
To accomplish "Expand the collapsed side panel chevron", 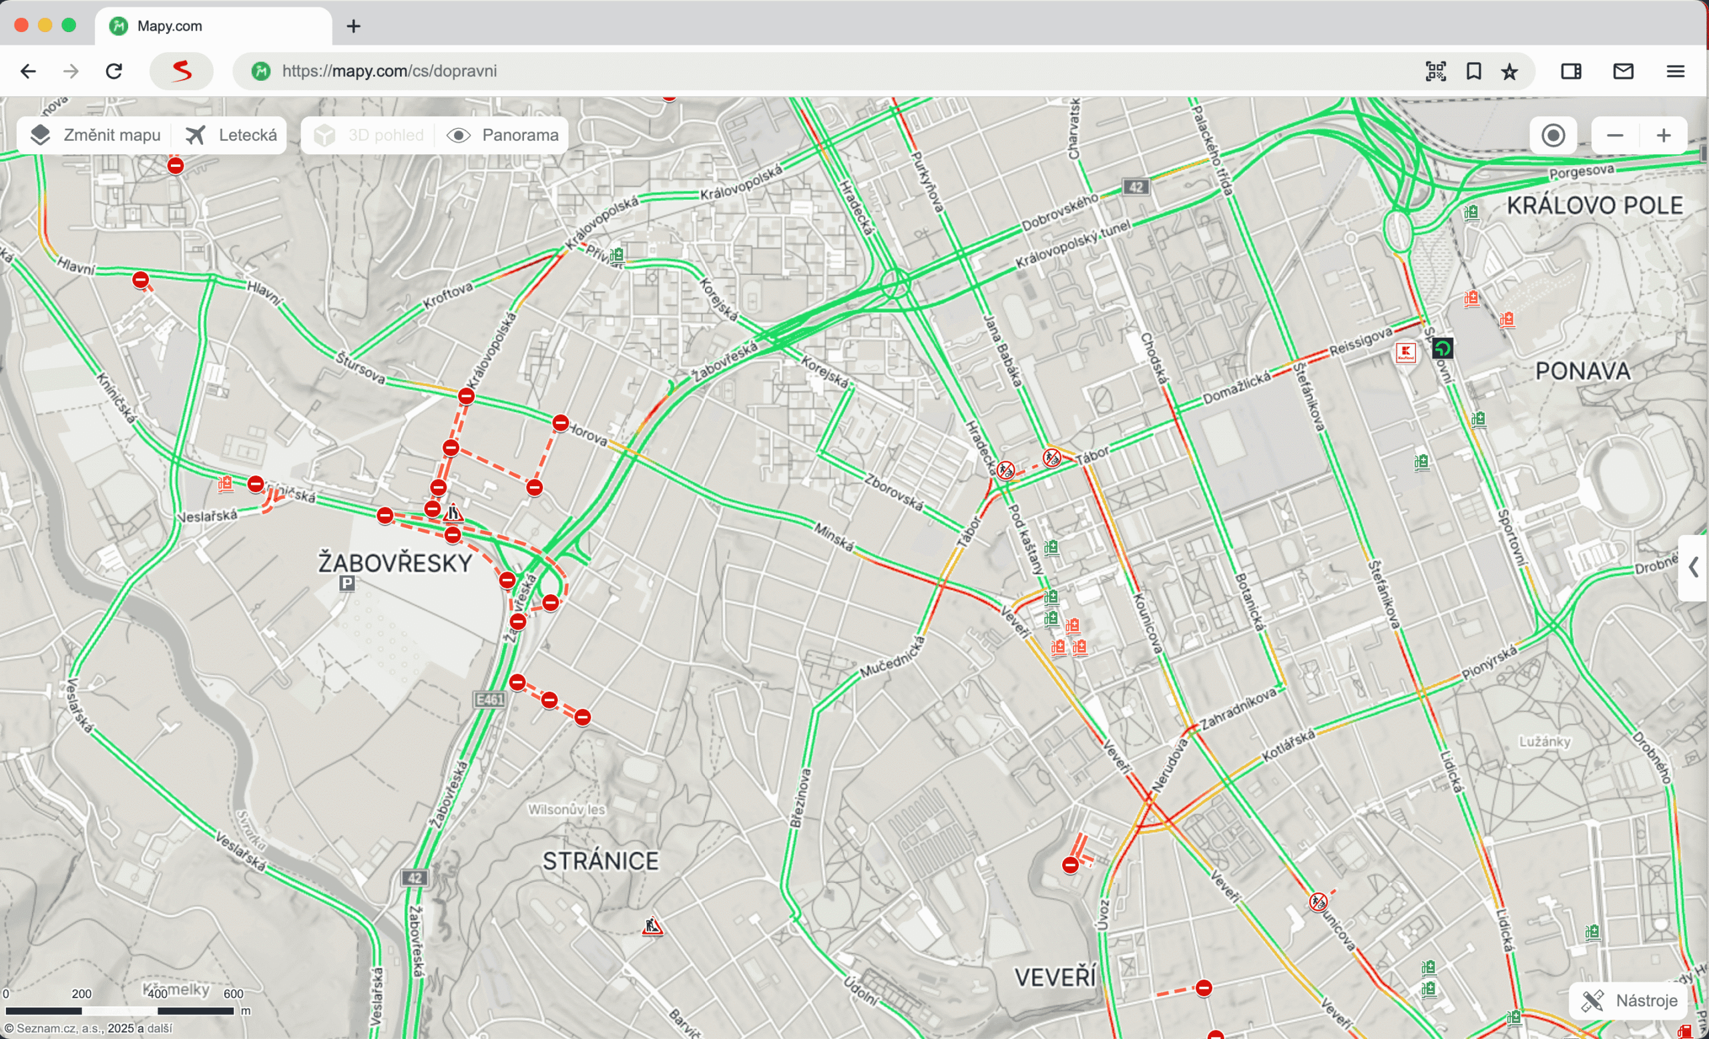I will 1693,568.
